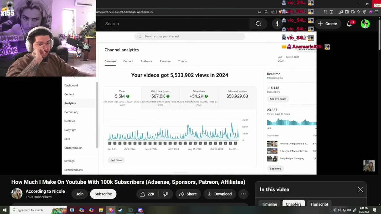Close the In this video panel
The width and height of the screenshot is (381, 214).
[360, 189]
